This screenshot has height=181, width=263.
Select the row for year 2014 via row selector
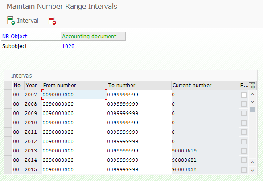[x=8, y=160]
